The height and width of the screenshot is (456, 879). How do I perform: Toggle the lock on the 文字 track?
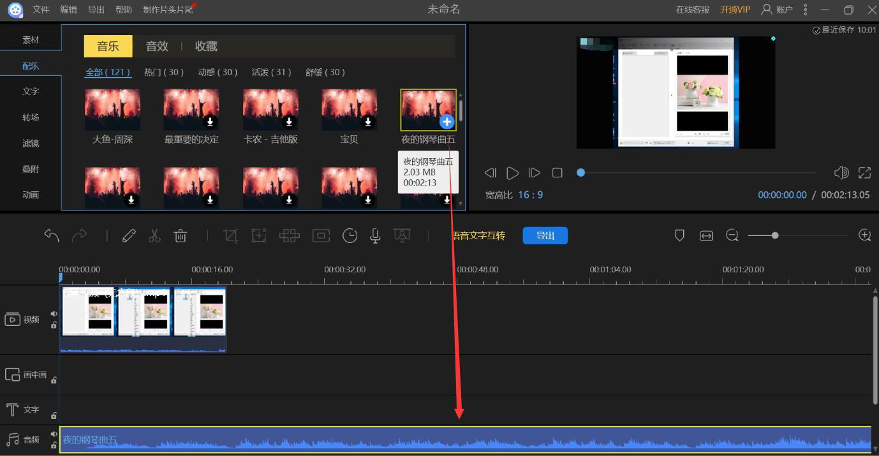click(x=54, y=415)
